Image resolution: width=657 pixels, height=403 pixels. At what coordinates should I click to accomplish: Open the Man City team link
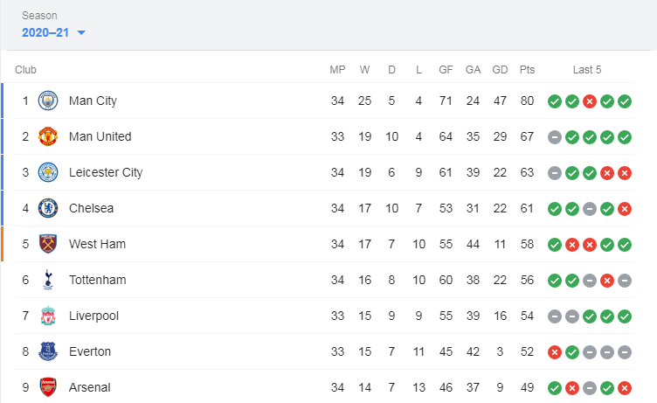(x=93, y=101)
